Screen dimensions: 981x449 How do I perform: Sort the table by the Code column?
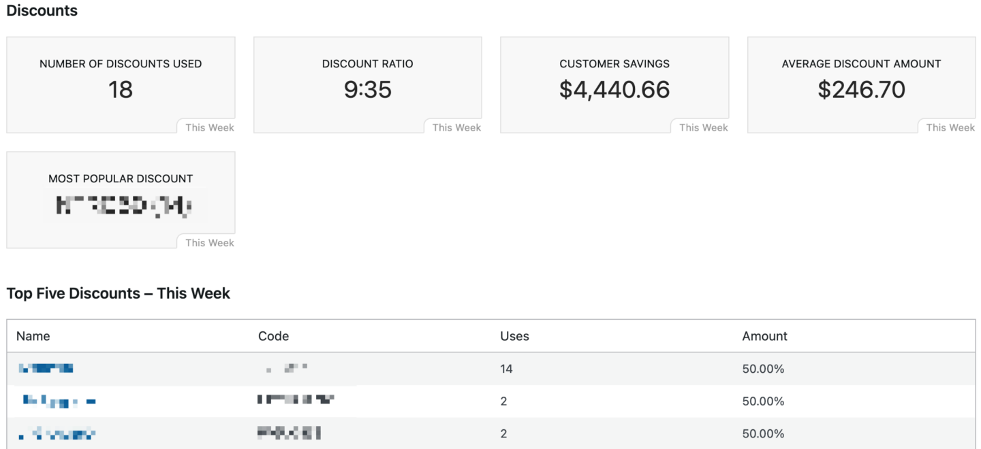(273, 335)
